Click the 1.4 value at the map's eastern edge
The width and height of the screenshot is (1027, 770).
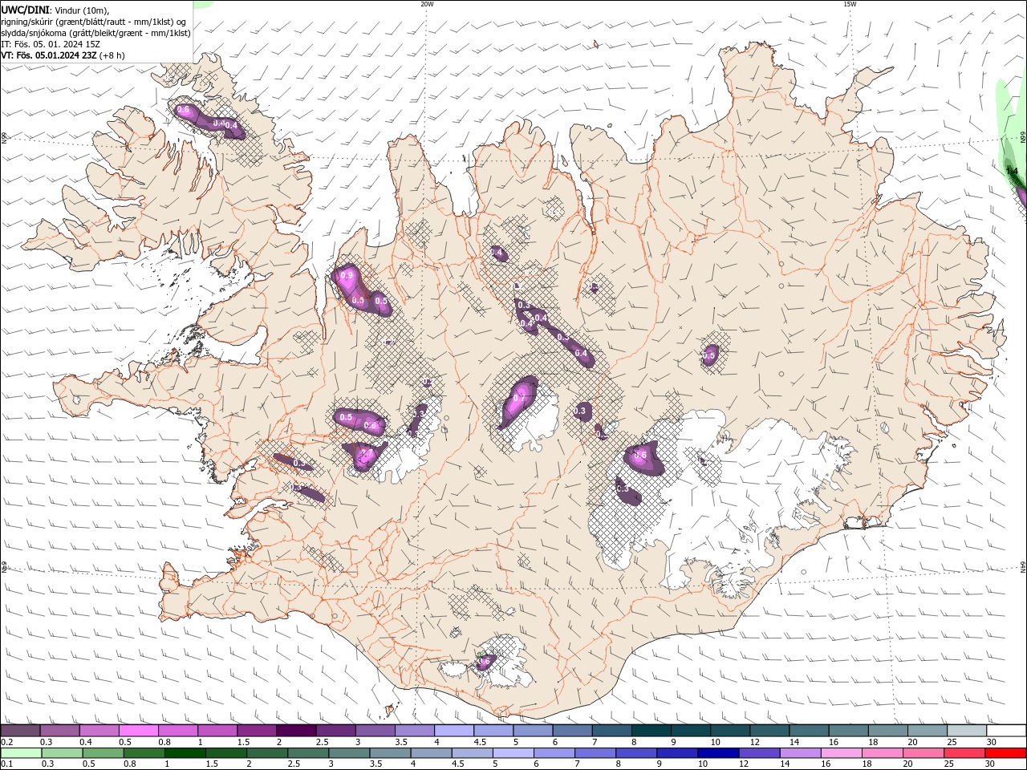(x=1013, y=171)
